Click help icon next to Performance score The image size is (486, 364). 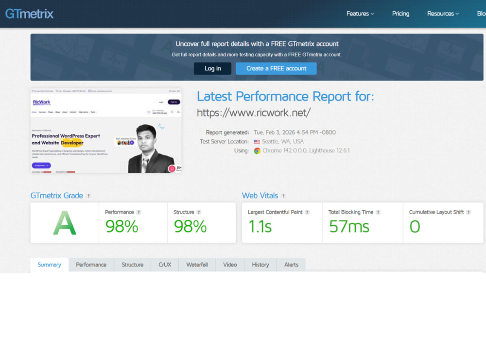[139, 212]
